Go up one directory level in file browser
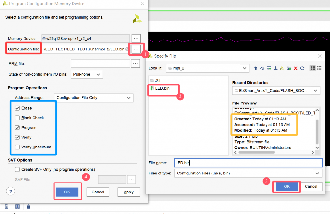Viewport: 330px width, 214px height. pos(256,68)
